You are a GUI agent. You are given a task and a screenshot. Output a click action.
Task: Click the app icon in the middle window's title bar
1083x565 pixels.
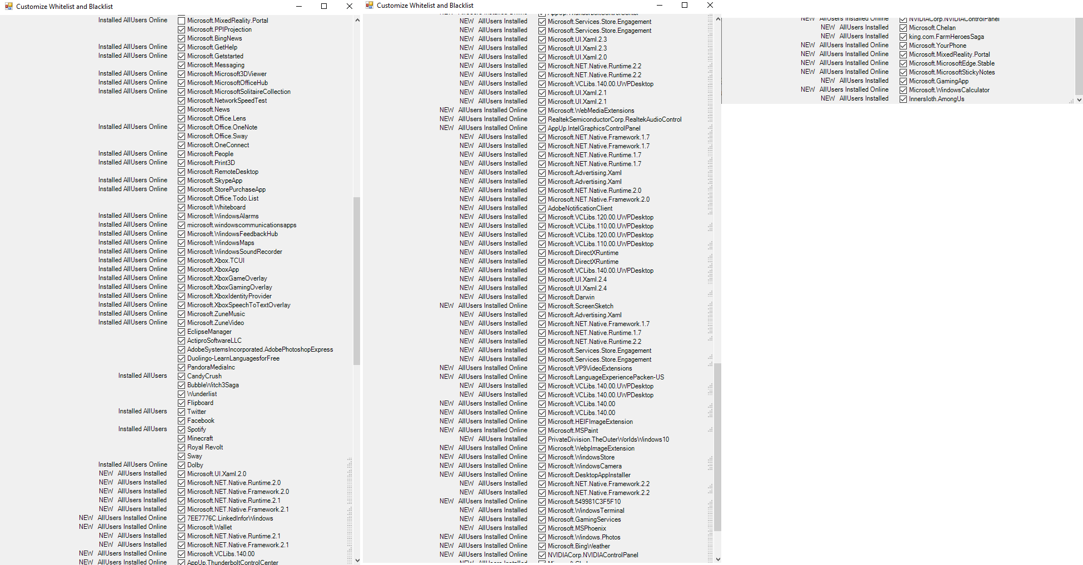(370, 5)
